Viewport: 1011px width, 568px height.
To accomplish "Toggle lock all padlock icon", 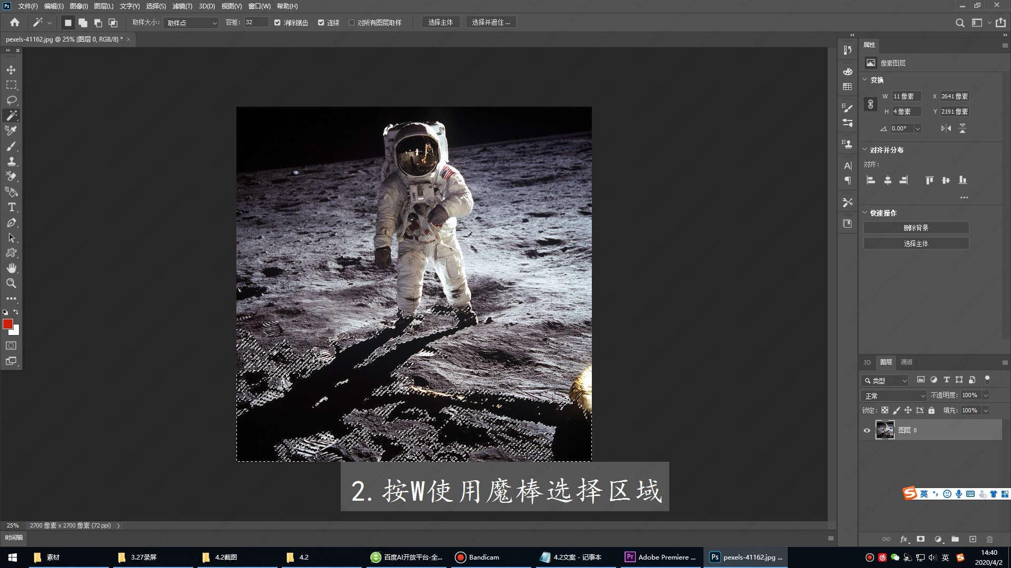I will [x=931, y=410].
